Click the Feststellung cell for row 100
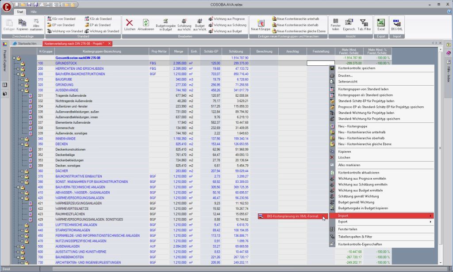 click(x=318, y=63)
